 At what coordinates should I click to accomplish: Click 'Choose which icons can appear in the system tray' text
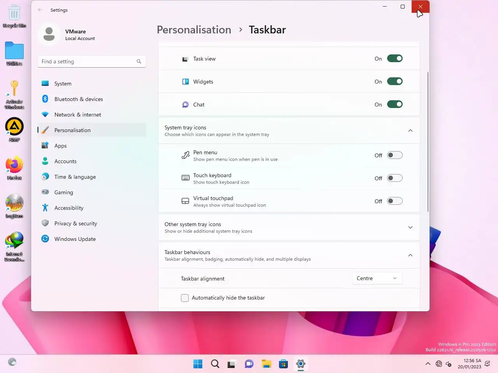click(x=217, y=134)
